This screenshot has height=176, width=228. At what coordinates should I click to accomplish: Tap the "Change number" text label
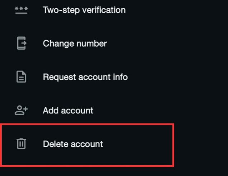pos(75,43)
